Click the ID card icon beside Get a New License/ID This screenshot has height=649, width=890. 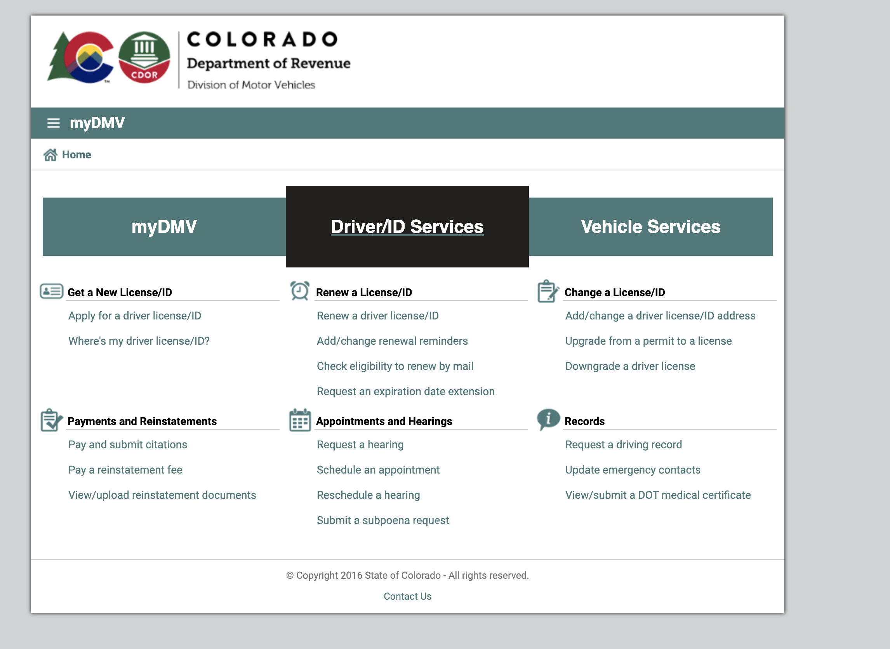click(x=52, y=291)
